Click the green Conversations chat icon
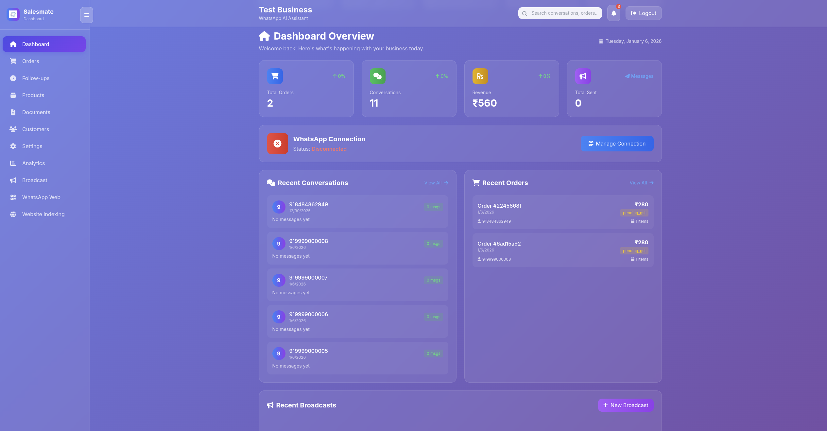 pos(377,76)
